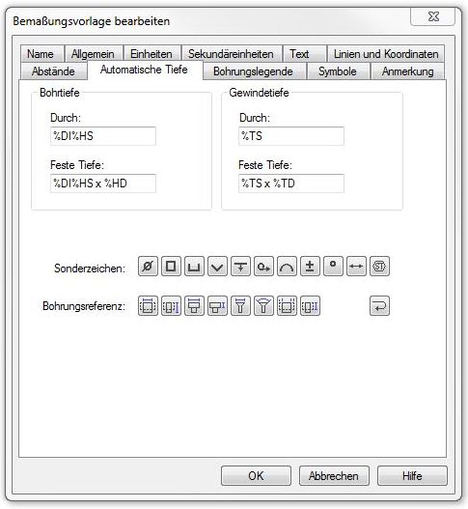The image size is (468, 509).
Task: Add thread size reference icon
Action: point(287,306)
